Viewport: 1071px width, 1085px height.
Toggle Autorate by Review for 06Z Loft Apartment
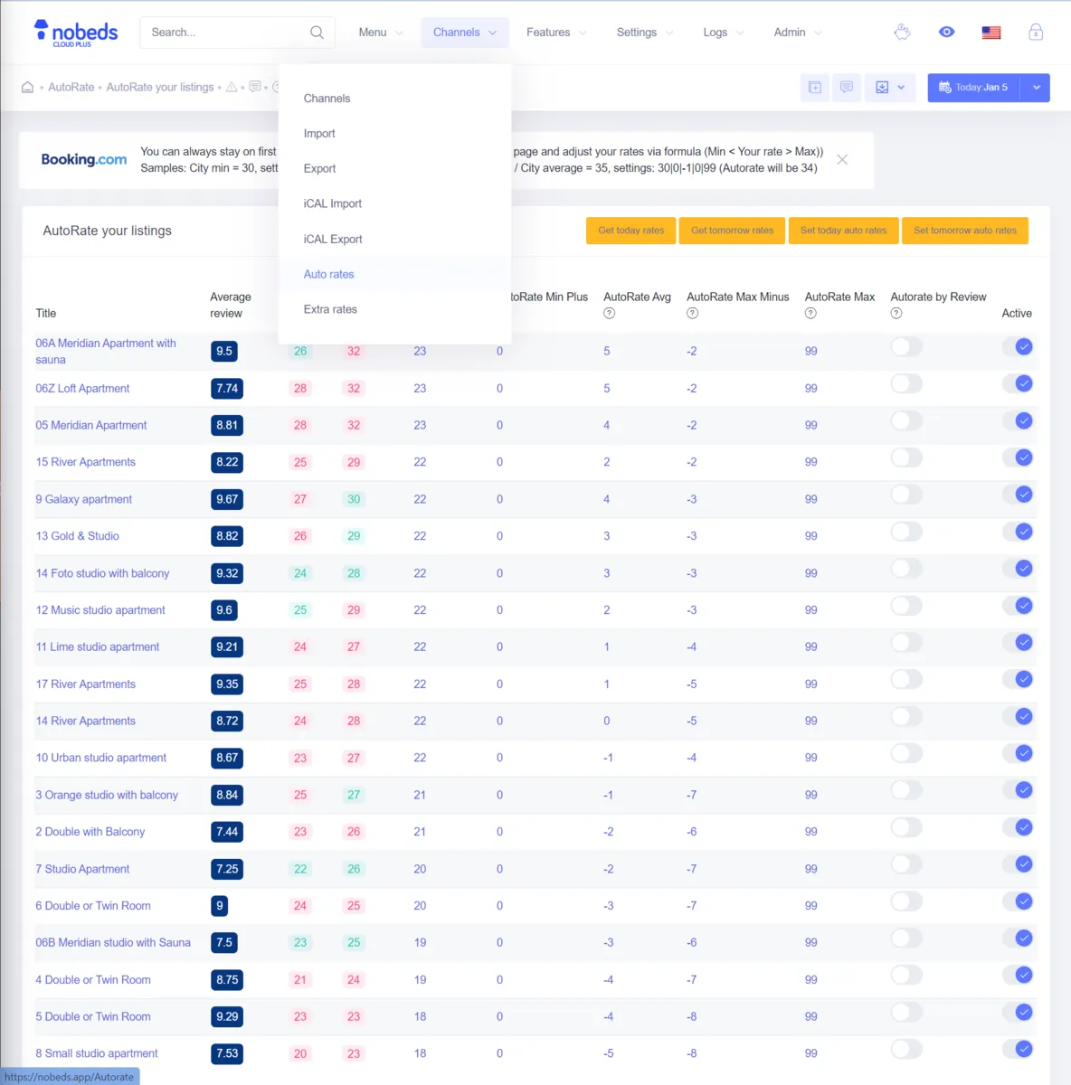point(906,384)
